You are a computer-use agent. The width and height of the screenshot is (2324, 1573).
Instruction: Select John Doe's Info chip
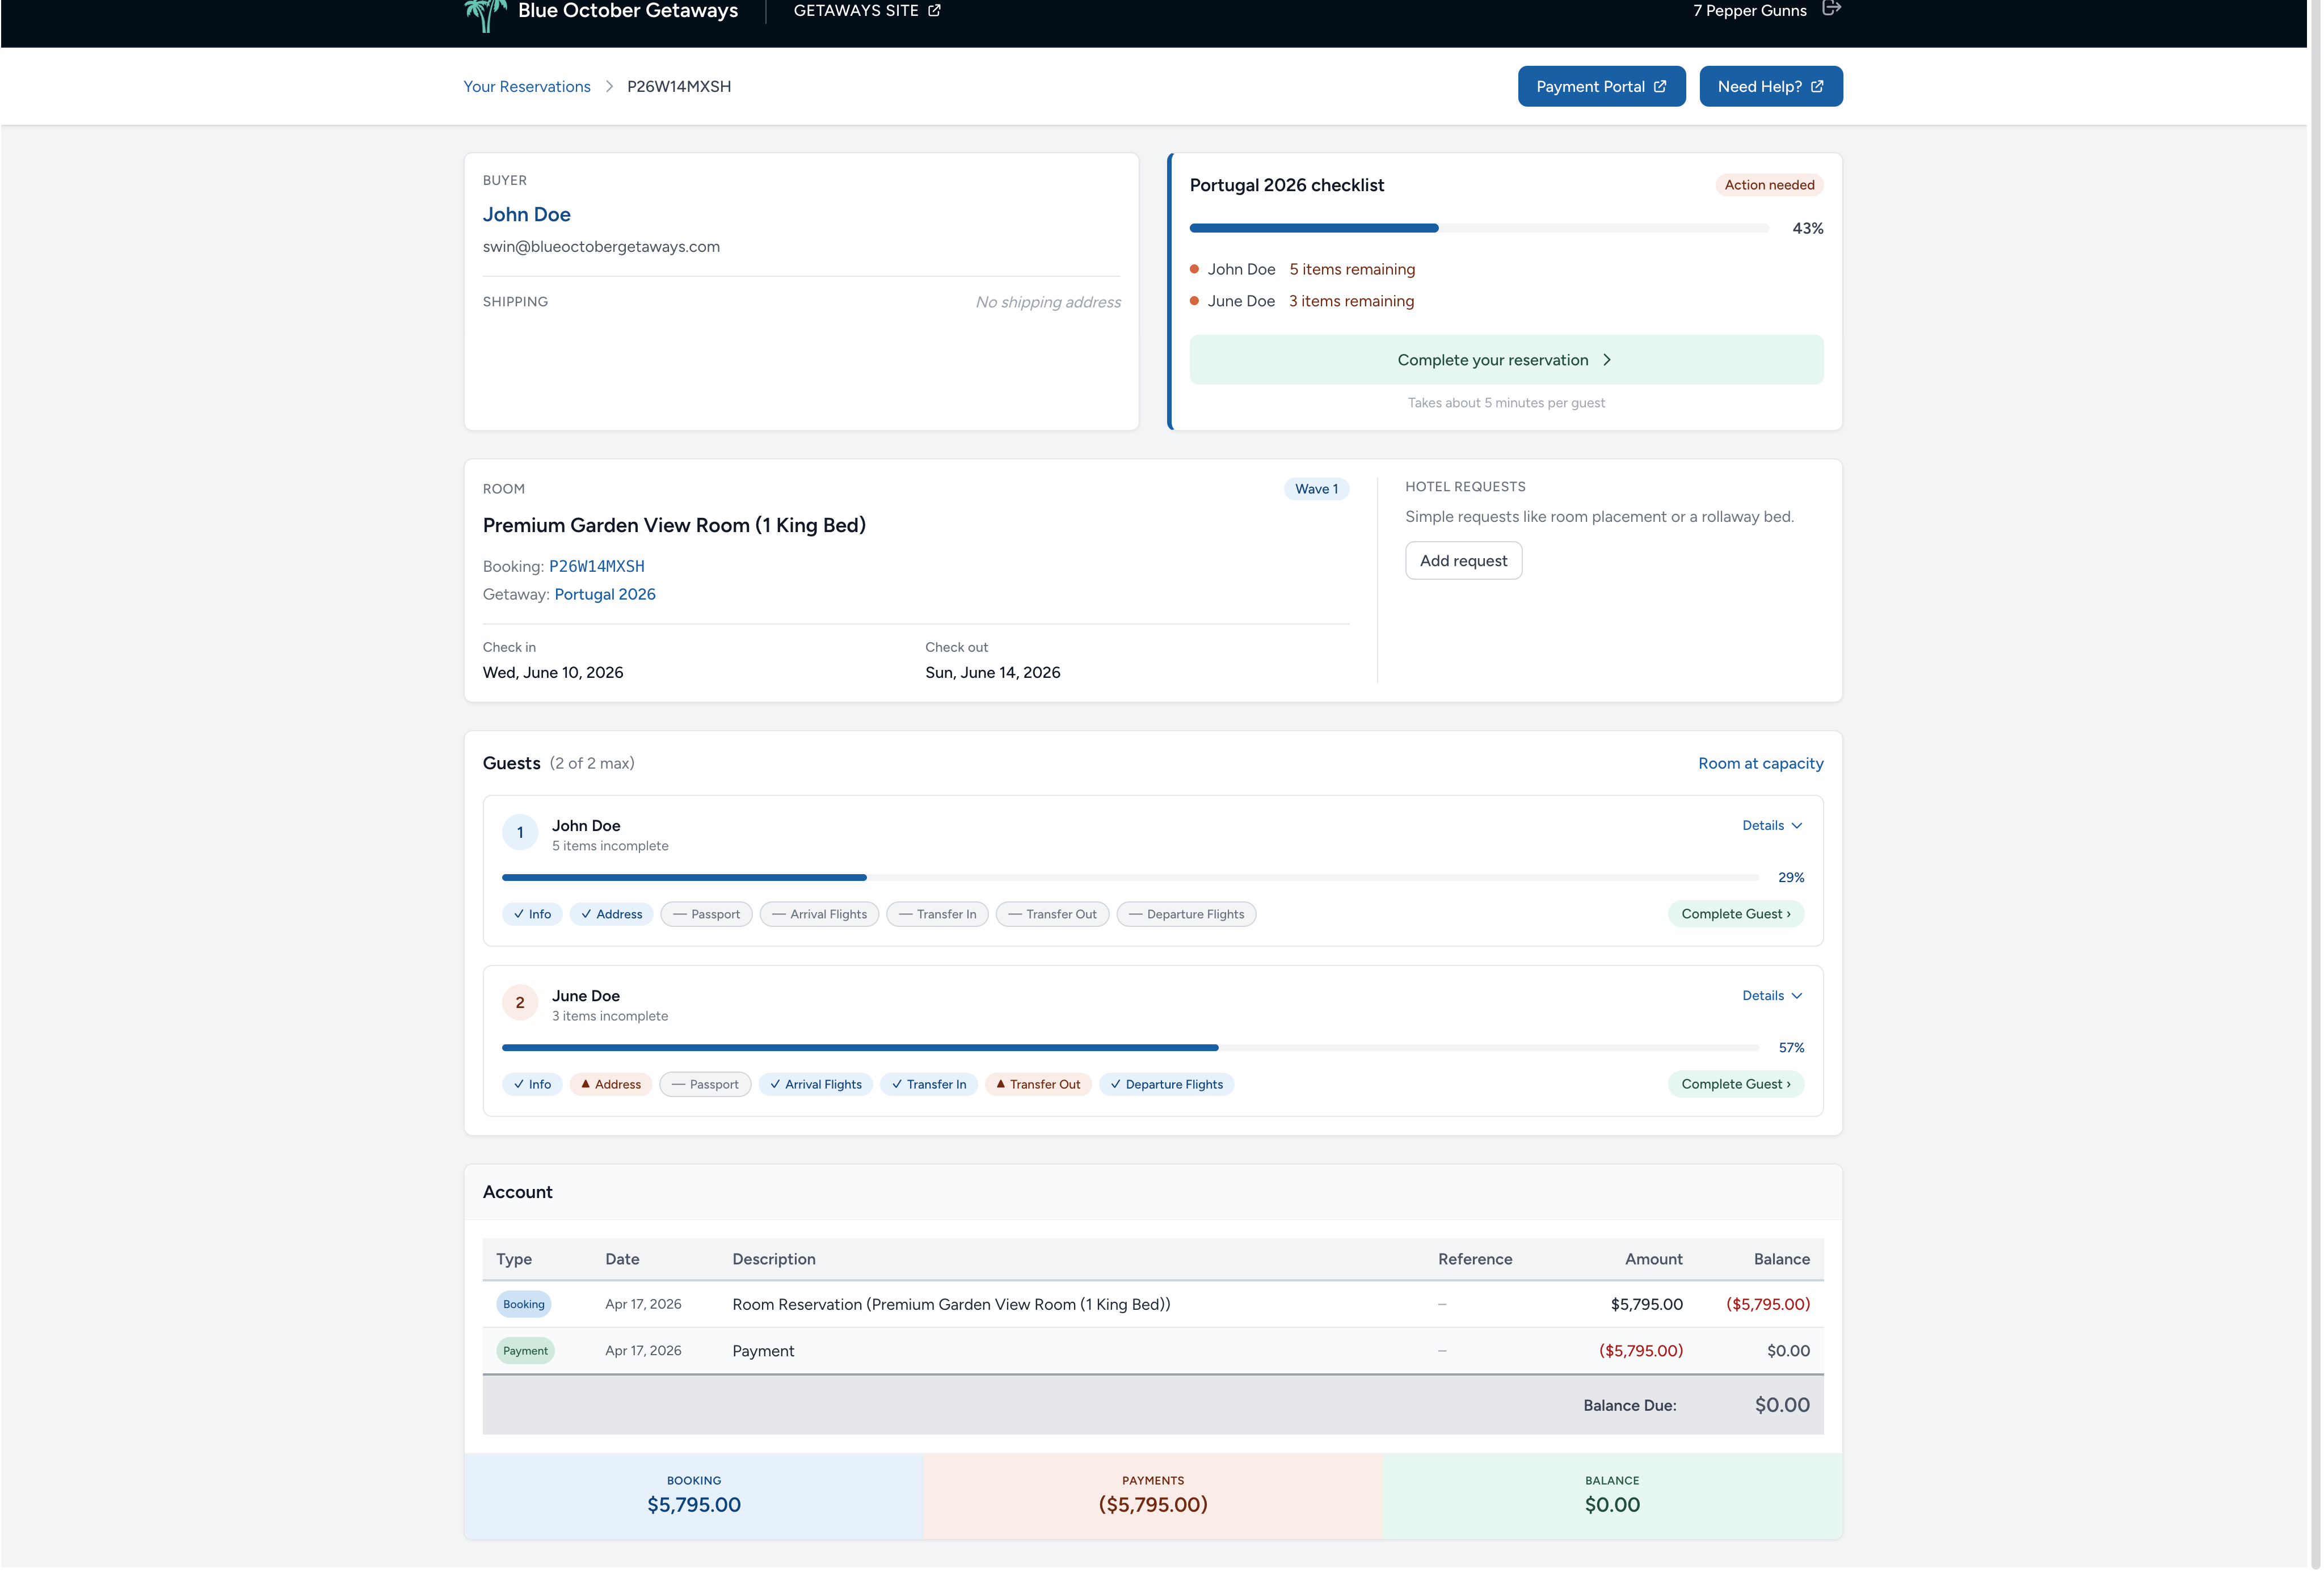(x=532, y=914)
